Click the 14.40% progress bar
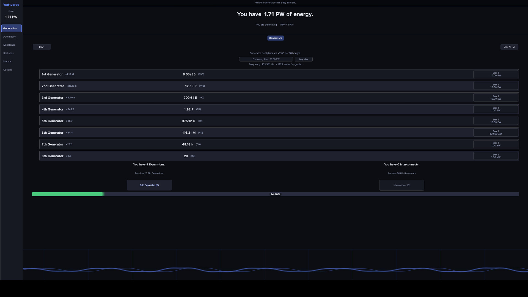 (276, 194)
